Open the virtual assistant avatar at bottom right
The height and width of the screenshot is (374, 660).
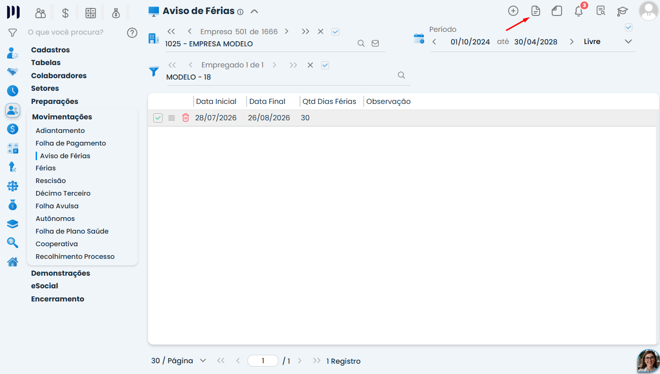click(x=649, y=361)
